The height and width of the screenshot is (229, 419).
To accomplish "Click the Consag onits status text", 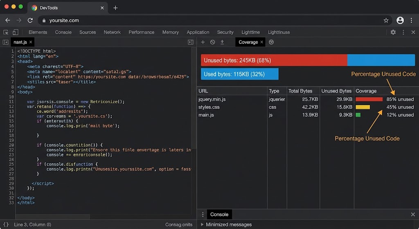I will (179, 224).
